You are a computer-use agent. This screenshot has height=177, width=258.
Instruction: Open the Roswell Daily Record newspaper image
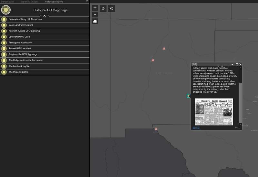click(214, 112)
